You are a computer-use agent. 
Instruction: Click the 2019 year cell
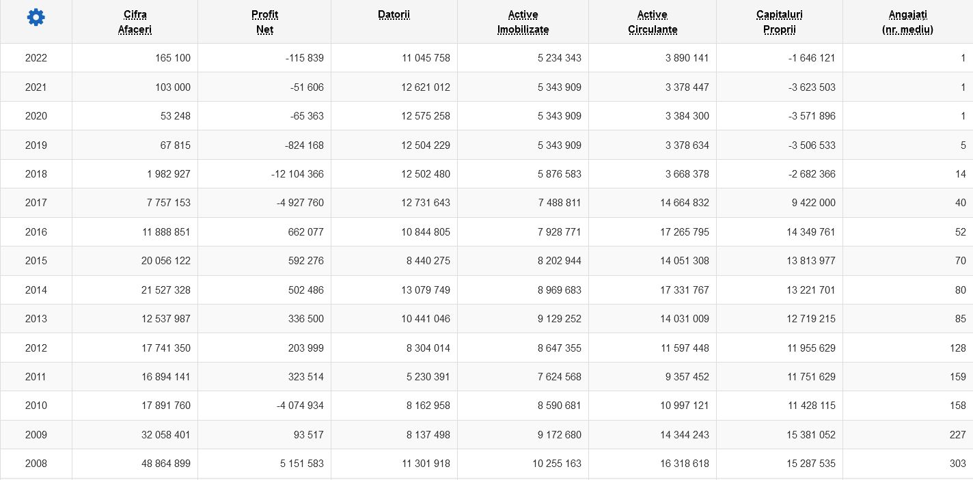(36, 145)
